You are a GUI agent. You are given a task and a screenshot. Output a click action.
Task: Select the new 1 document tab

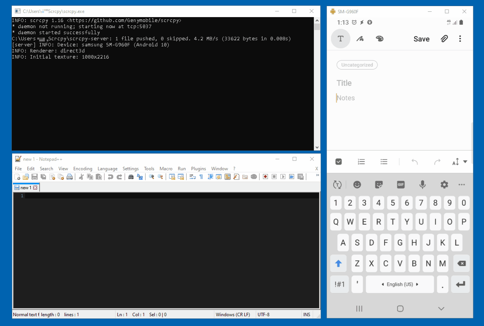26,188
